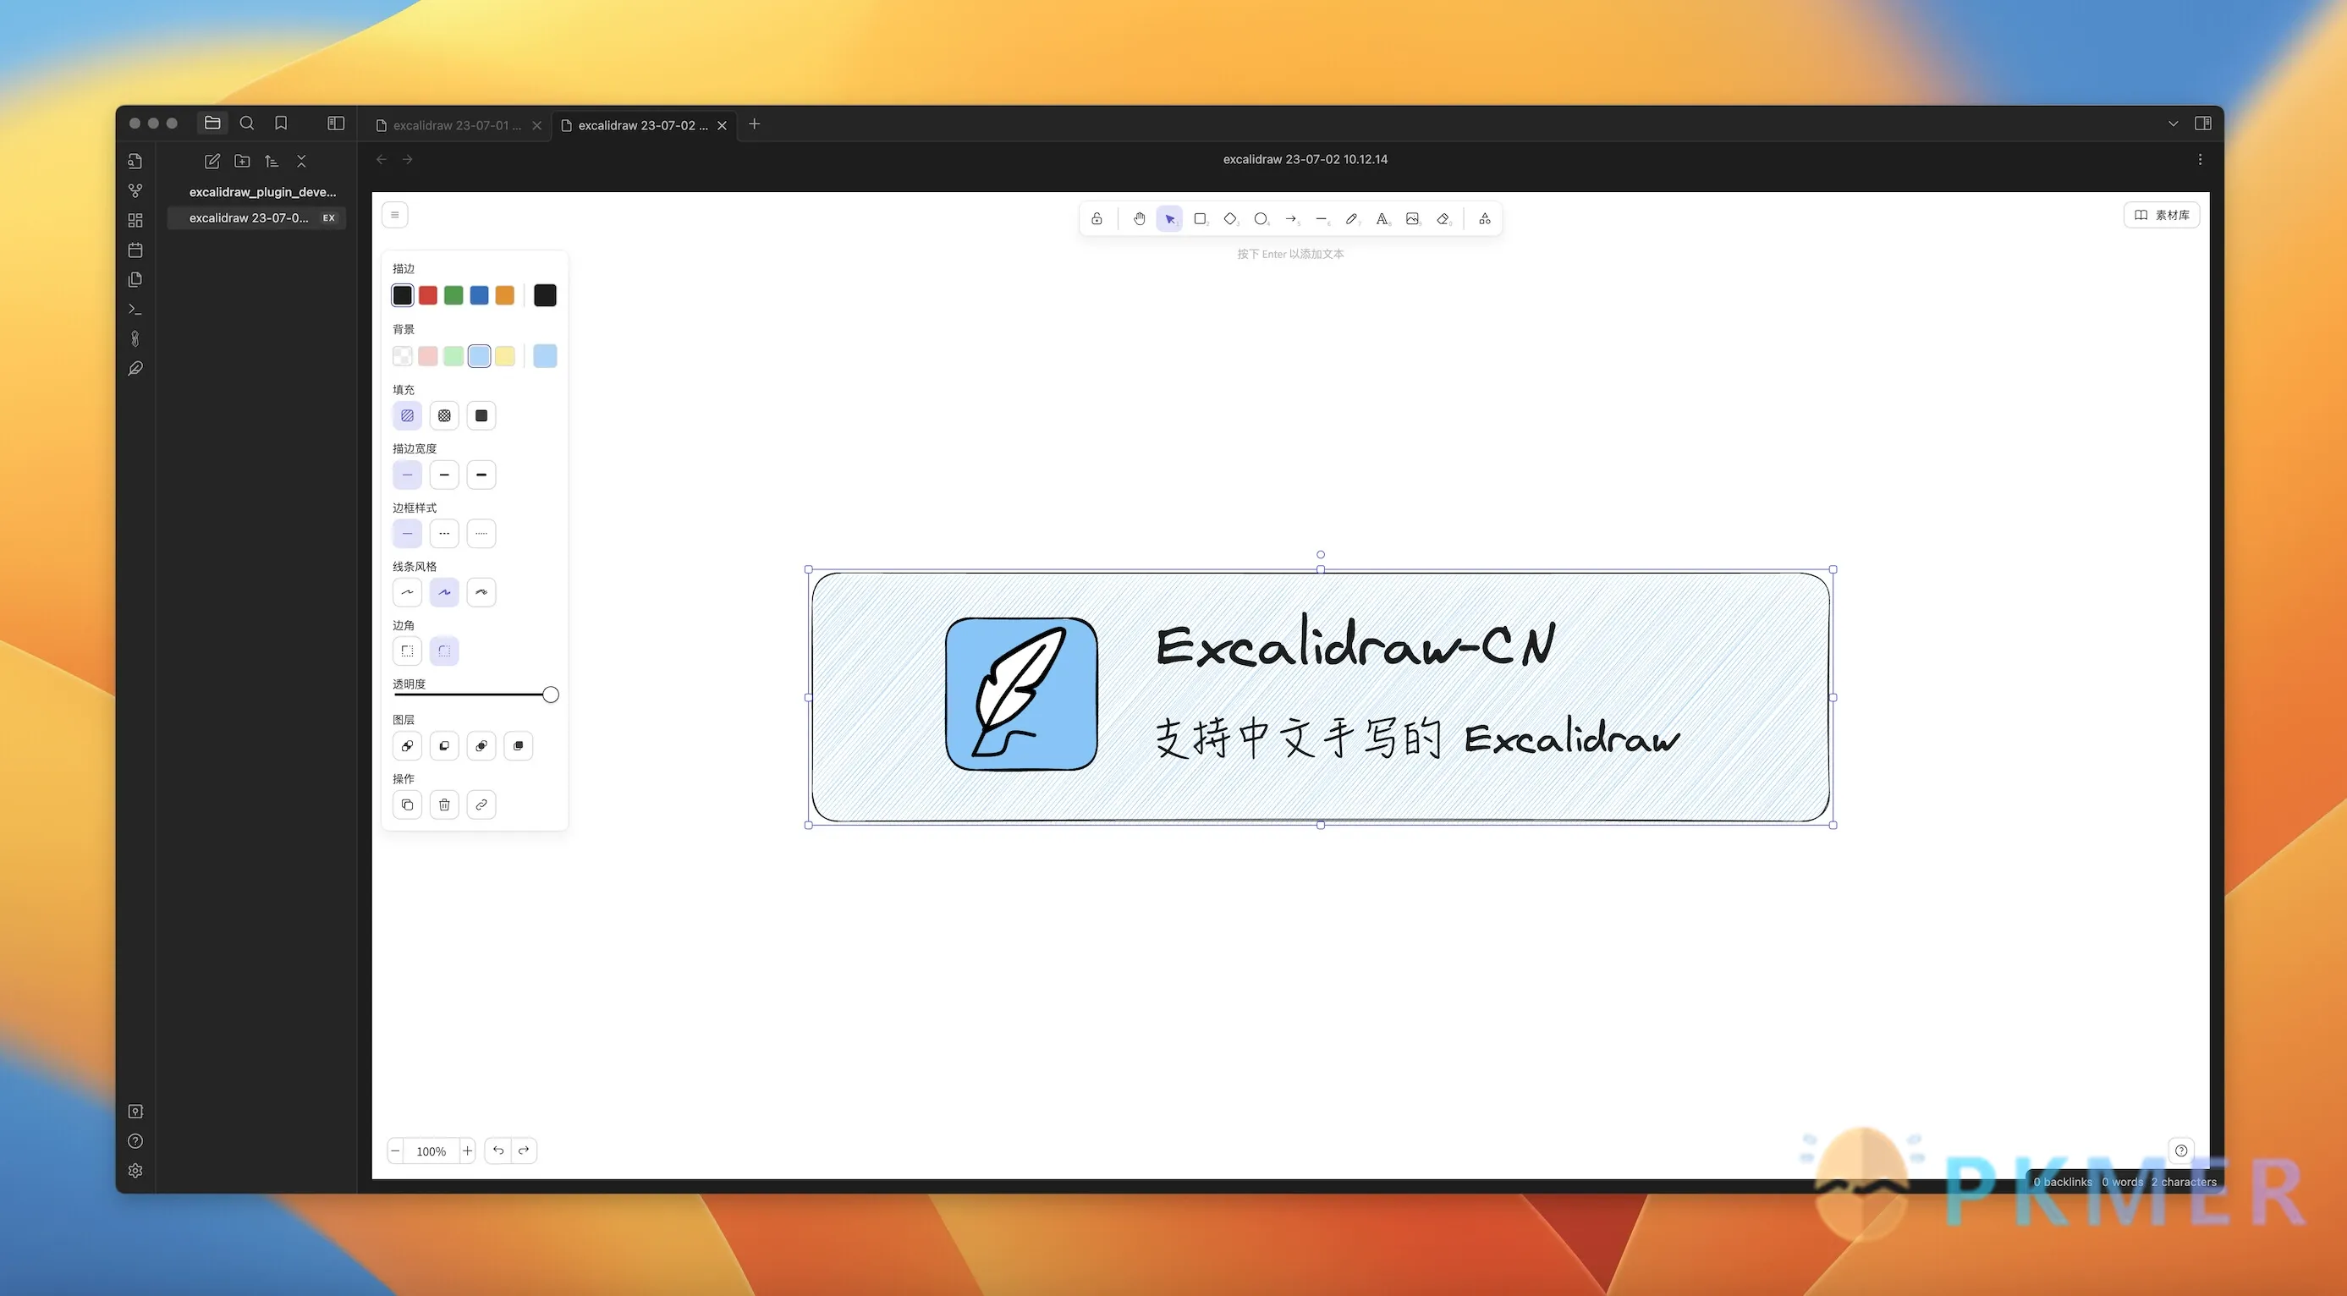Send selection backward one layer
This screenshot has height=1296, width=2347.
pyautogui.click(x=445, y=746)
